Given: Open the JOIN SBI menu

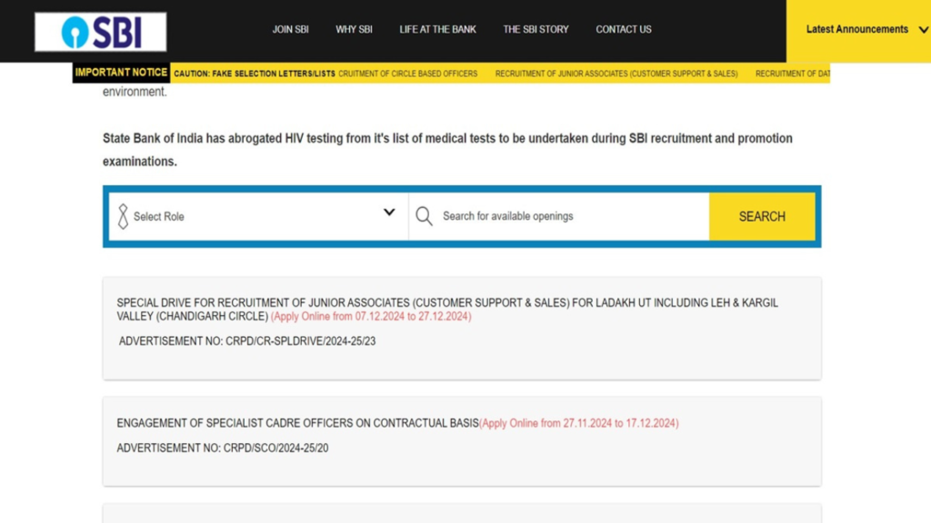Looking at the screenshot, I should pos(290,29).
